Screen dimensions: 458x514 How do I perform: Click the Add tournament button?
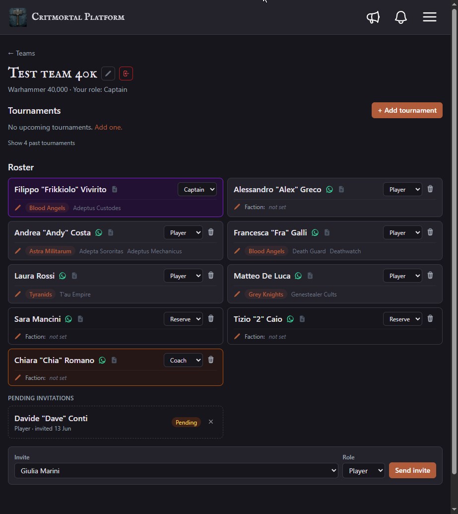pos(407,110)
